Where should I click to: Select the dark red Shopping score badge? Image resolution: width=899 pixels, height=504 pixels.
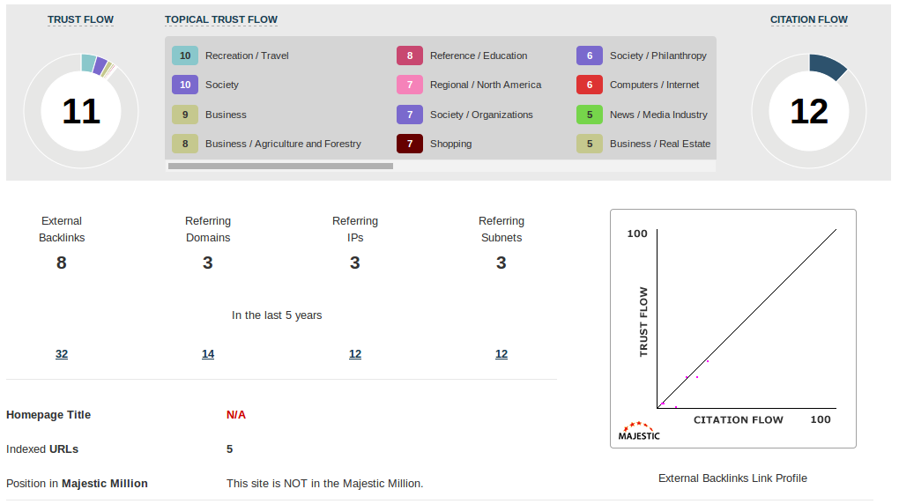coord(410,144)
